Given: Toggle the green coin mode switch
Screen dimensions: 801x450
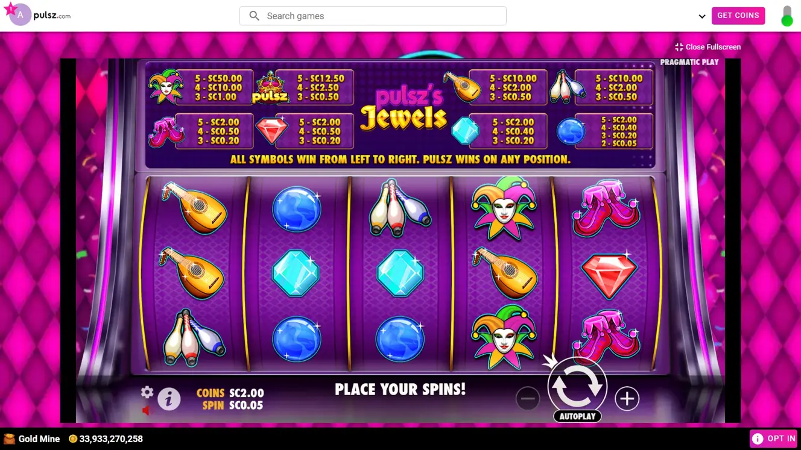Looking at the screenshot, I should coord(787,16).
